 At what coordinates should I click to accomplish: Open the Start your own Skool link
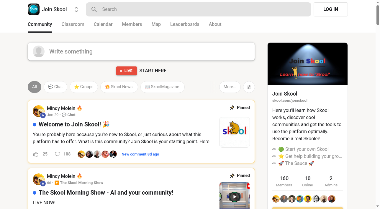click(x=303, y=149)
